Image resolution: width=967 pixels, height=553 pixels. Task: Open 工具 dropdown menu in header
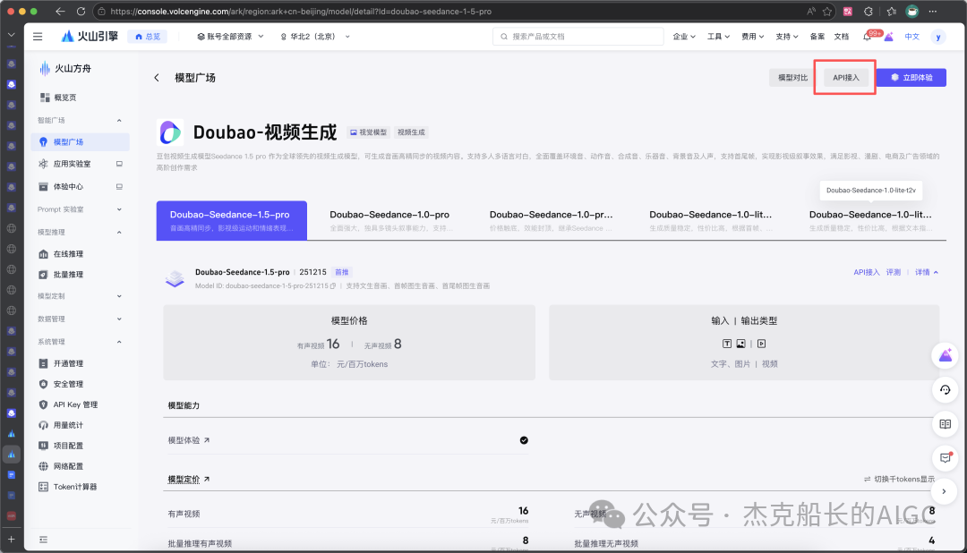718,37
